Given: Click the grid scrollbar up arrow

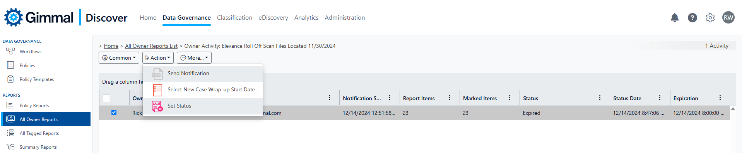Looking at the screenshot, I should pyautogui.click(x=733, y=109).
